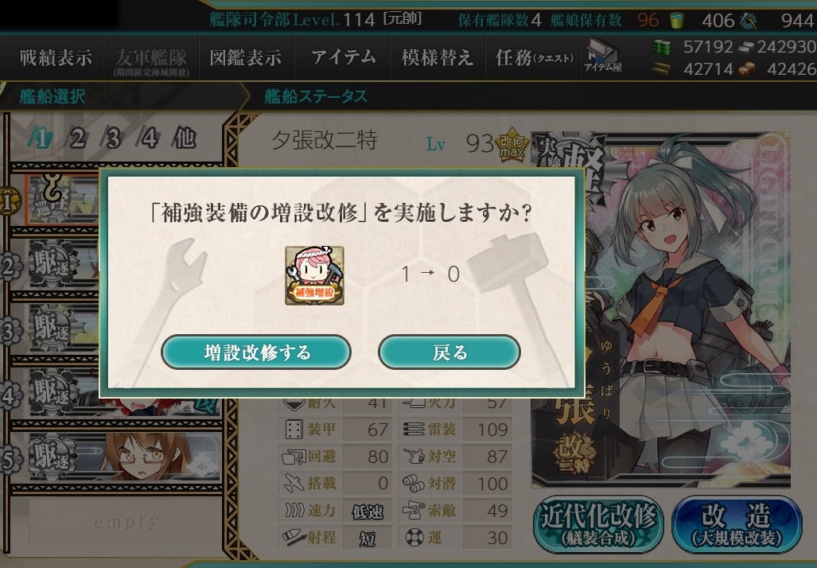Image resolution: width=817 pixels, height=568 pixels.
Task: Click the 改修max star badge
Action: [x=512, y=146]
